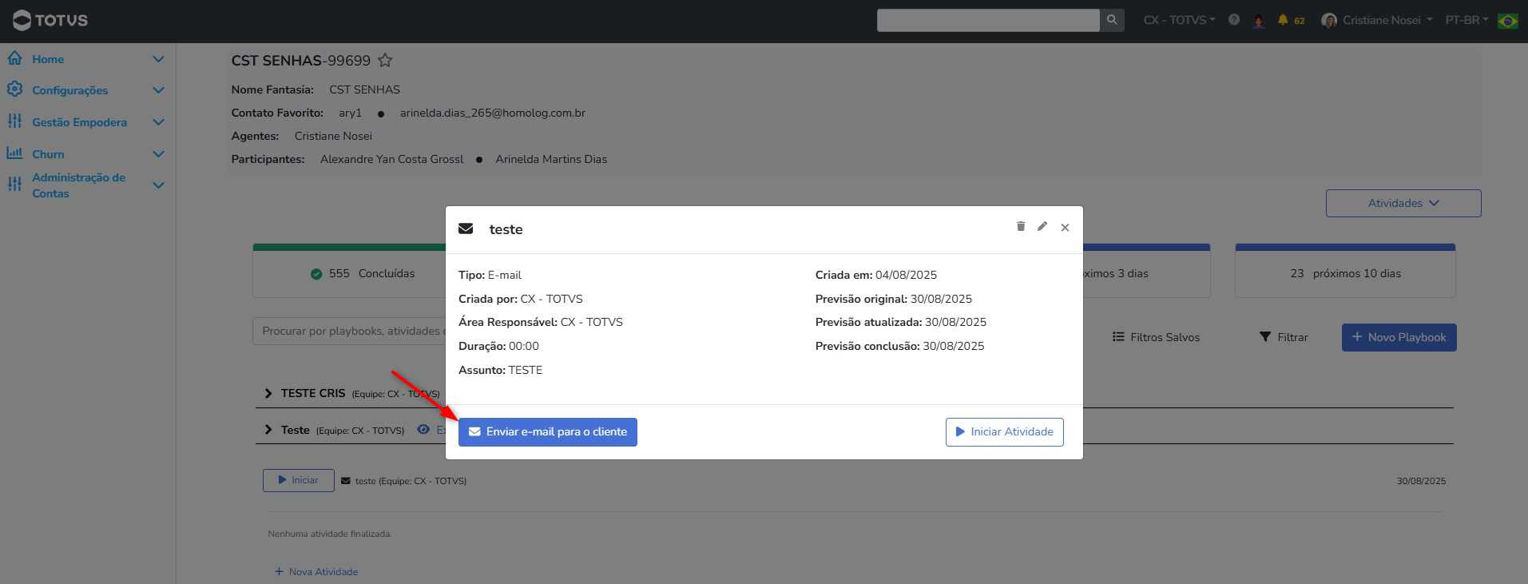Image resolution: width=1528 pixels, height=584 pixels.
Task: Click the participant Arinelda Martins Dias
Action: pos(551,159)
